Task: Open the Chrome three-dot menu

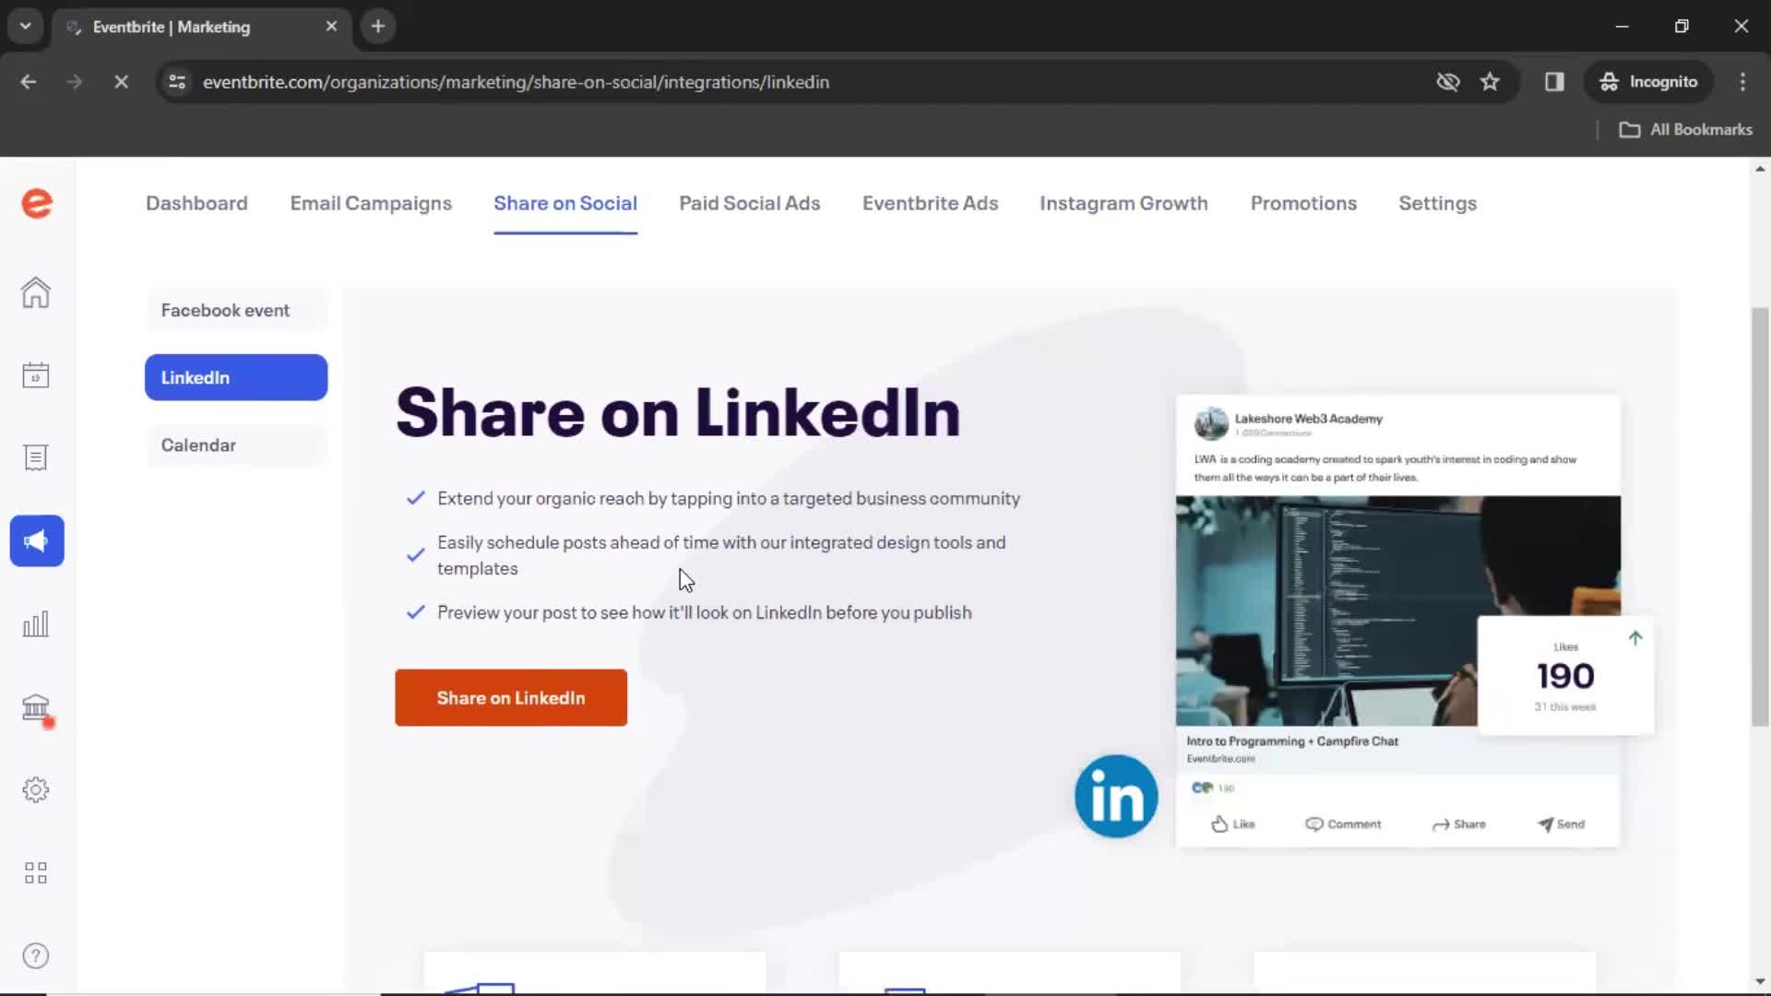Action: pos(1742,81)
